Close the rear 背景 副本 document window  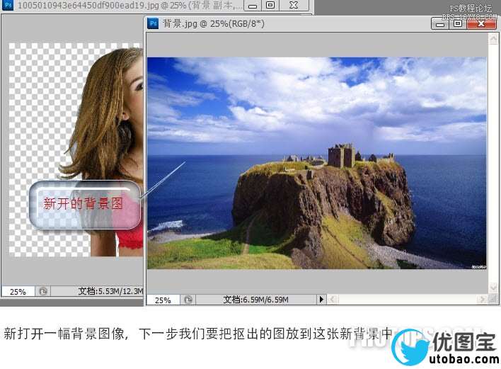pos(294,5)
